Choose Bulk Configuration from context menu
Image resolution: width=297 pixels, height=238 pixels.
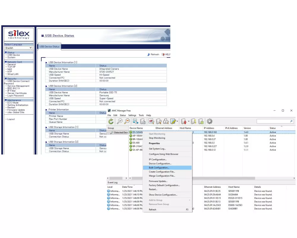pos(159,168)
